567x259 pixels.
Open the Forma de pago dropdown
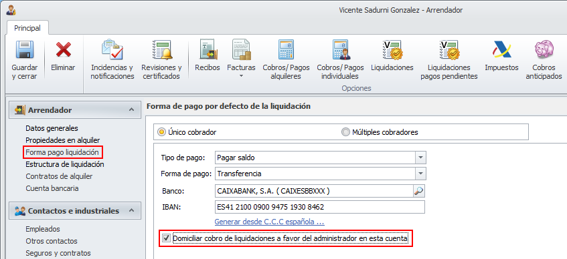pyautogui.click(x=420, y=174)
